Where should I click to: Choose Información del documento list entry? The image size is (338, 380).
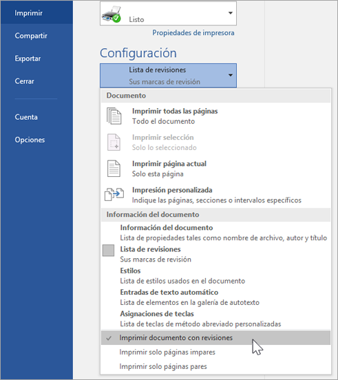pyautogui.click(x=215, y=233)
